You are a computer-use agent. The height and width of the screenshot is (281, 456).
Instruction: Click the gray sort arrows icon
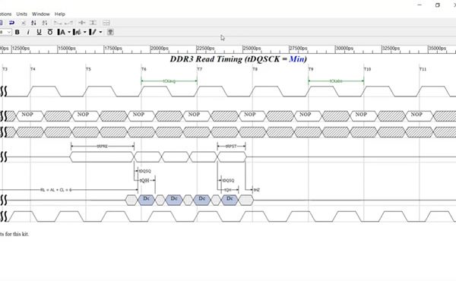pos(45,23)
